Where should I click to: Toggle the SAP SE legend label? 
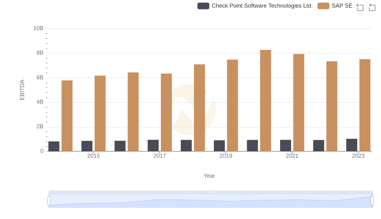click(x=342, y=6)
